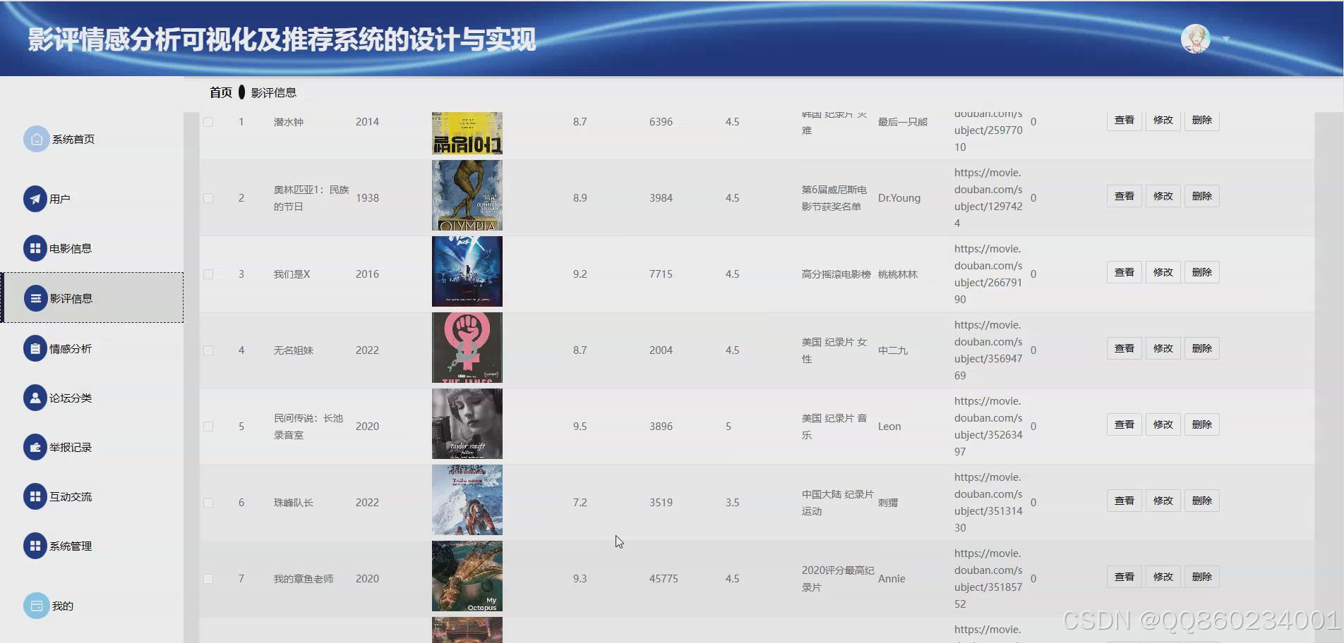Tick checkbox for row 我们是X
Screen dimensions: 1344x643
click(208, 274)
